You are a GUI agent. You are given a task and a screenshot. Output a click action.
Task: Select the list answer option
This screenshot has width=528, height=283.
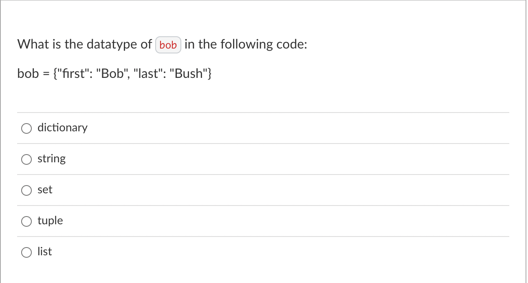[x=26, y=252]
